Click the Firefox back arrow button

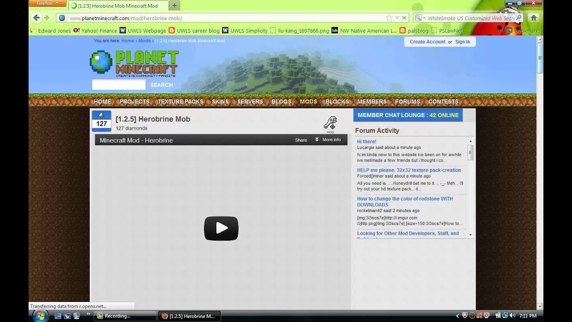[37, 18]
